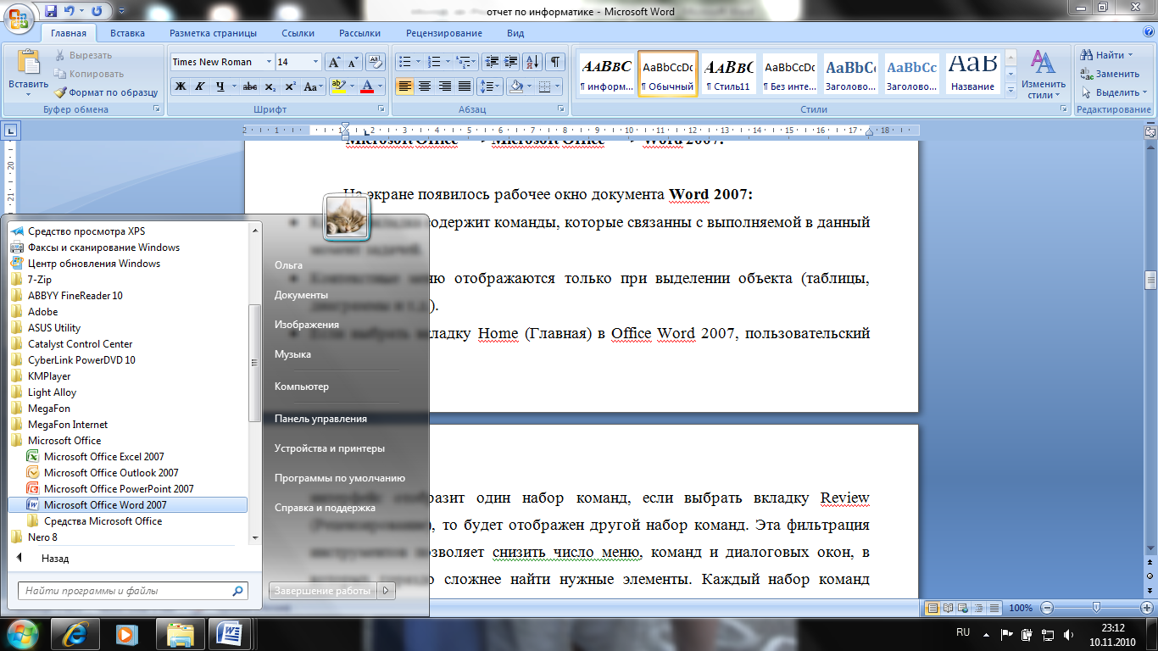Switch to Full Screen Reading view

point(948,608)
